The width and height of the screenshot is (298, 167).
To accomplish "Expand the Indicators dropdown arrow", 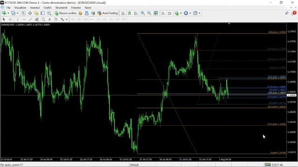I will pyautogui.click(x=181, y=13).
